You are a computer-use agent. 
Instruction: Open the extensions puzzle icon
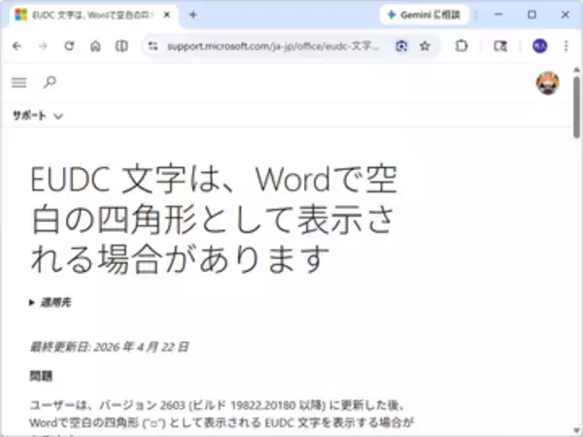[x=462, y=46]
